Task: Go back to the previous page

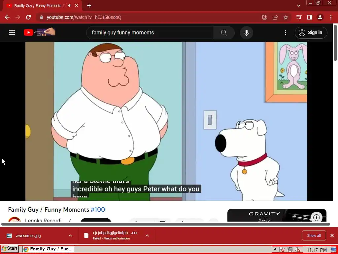Action: click(x=7, y=17)
